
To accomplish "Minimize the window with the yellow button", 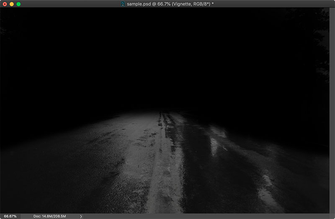I will pyautogui.click(x=12, y=4).
